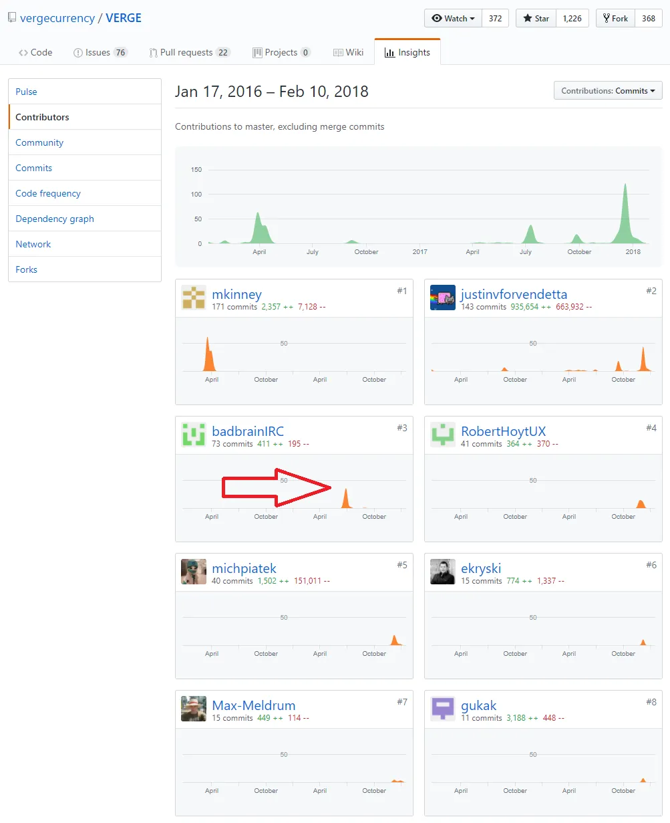Viewport: 670px width, 823px height.
Task: Click the VERGE repository name link
Action: pyautogui.click(x=124, y=18)
